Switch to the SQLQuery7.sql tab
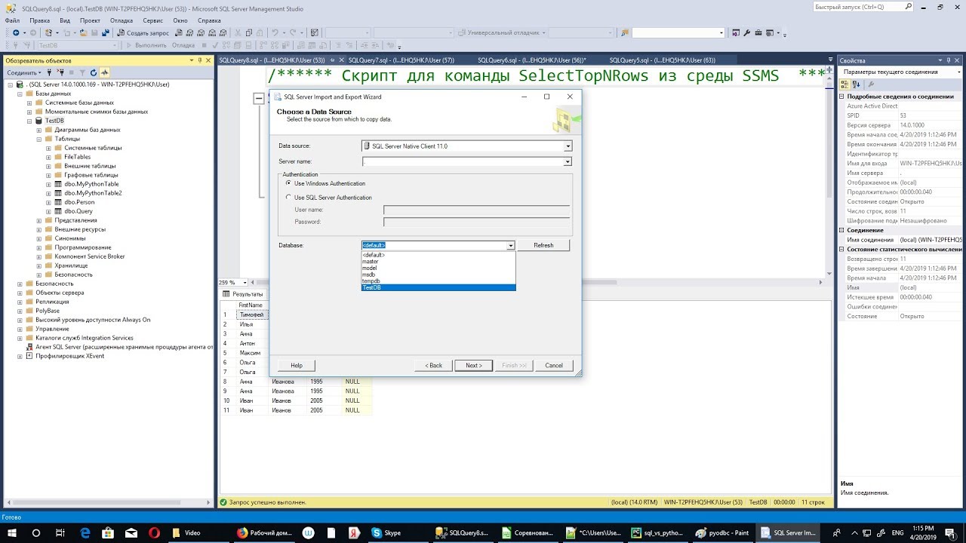The image size is (966, 543). coord(401,60)
